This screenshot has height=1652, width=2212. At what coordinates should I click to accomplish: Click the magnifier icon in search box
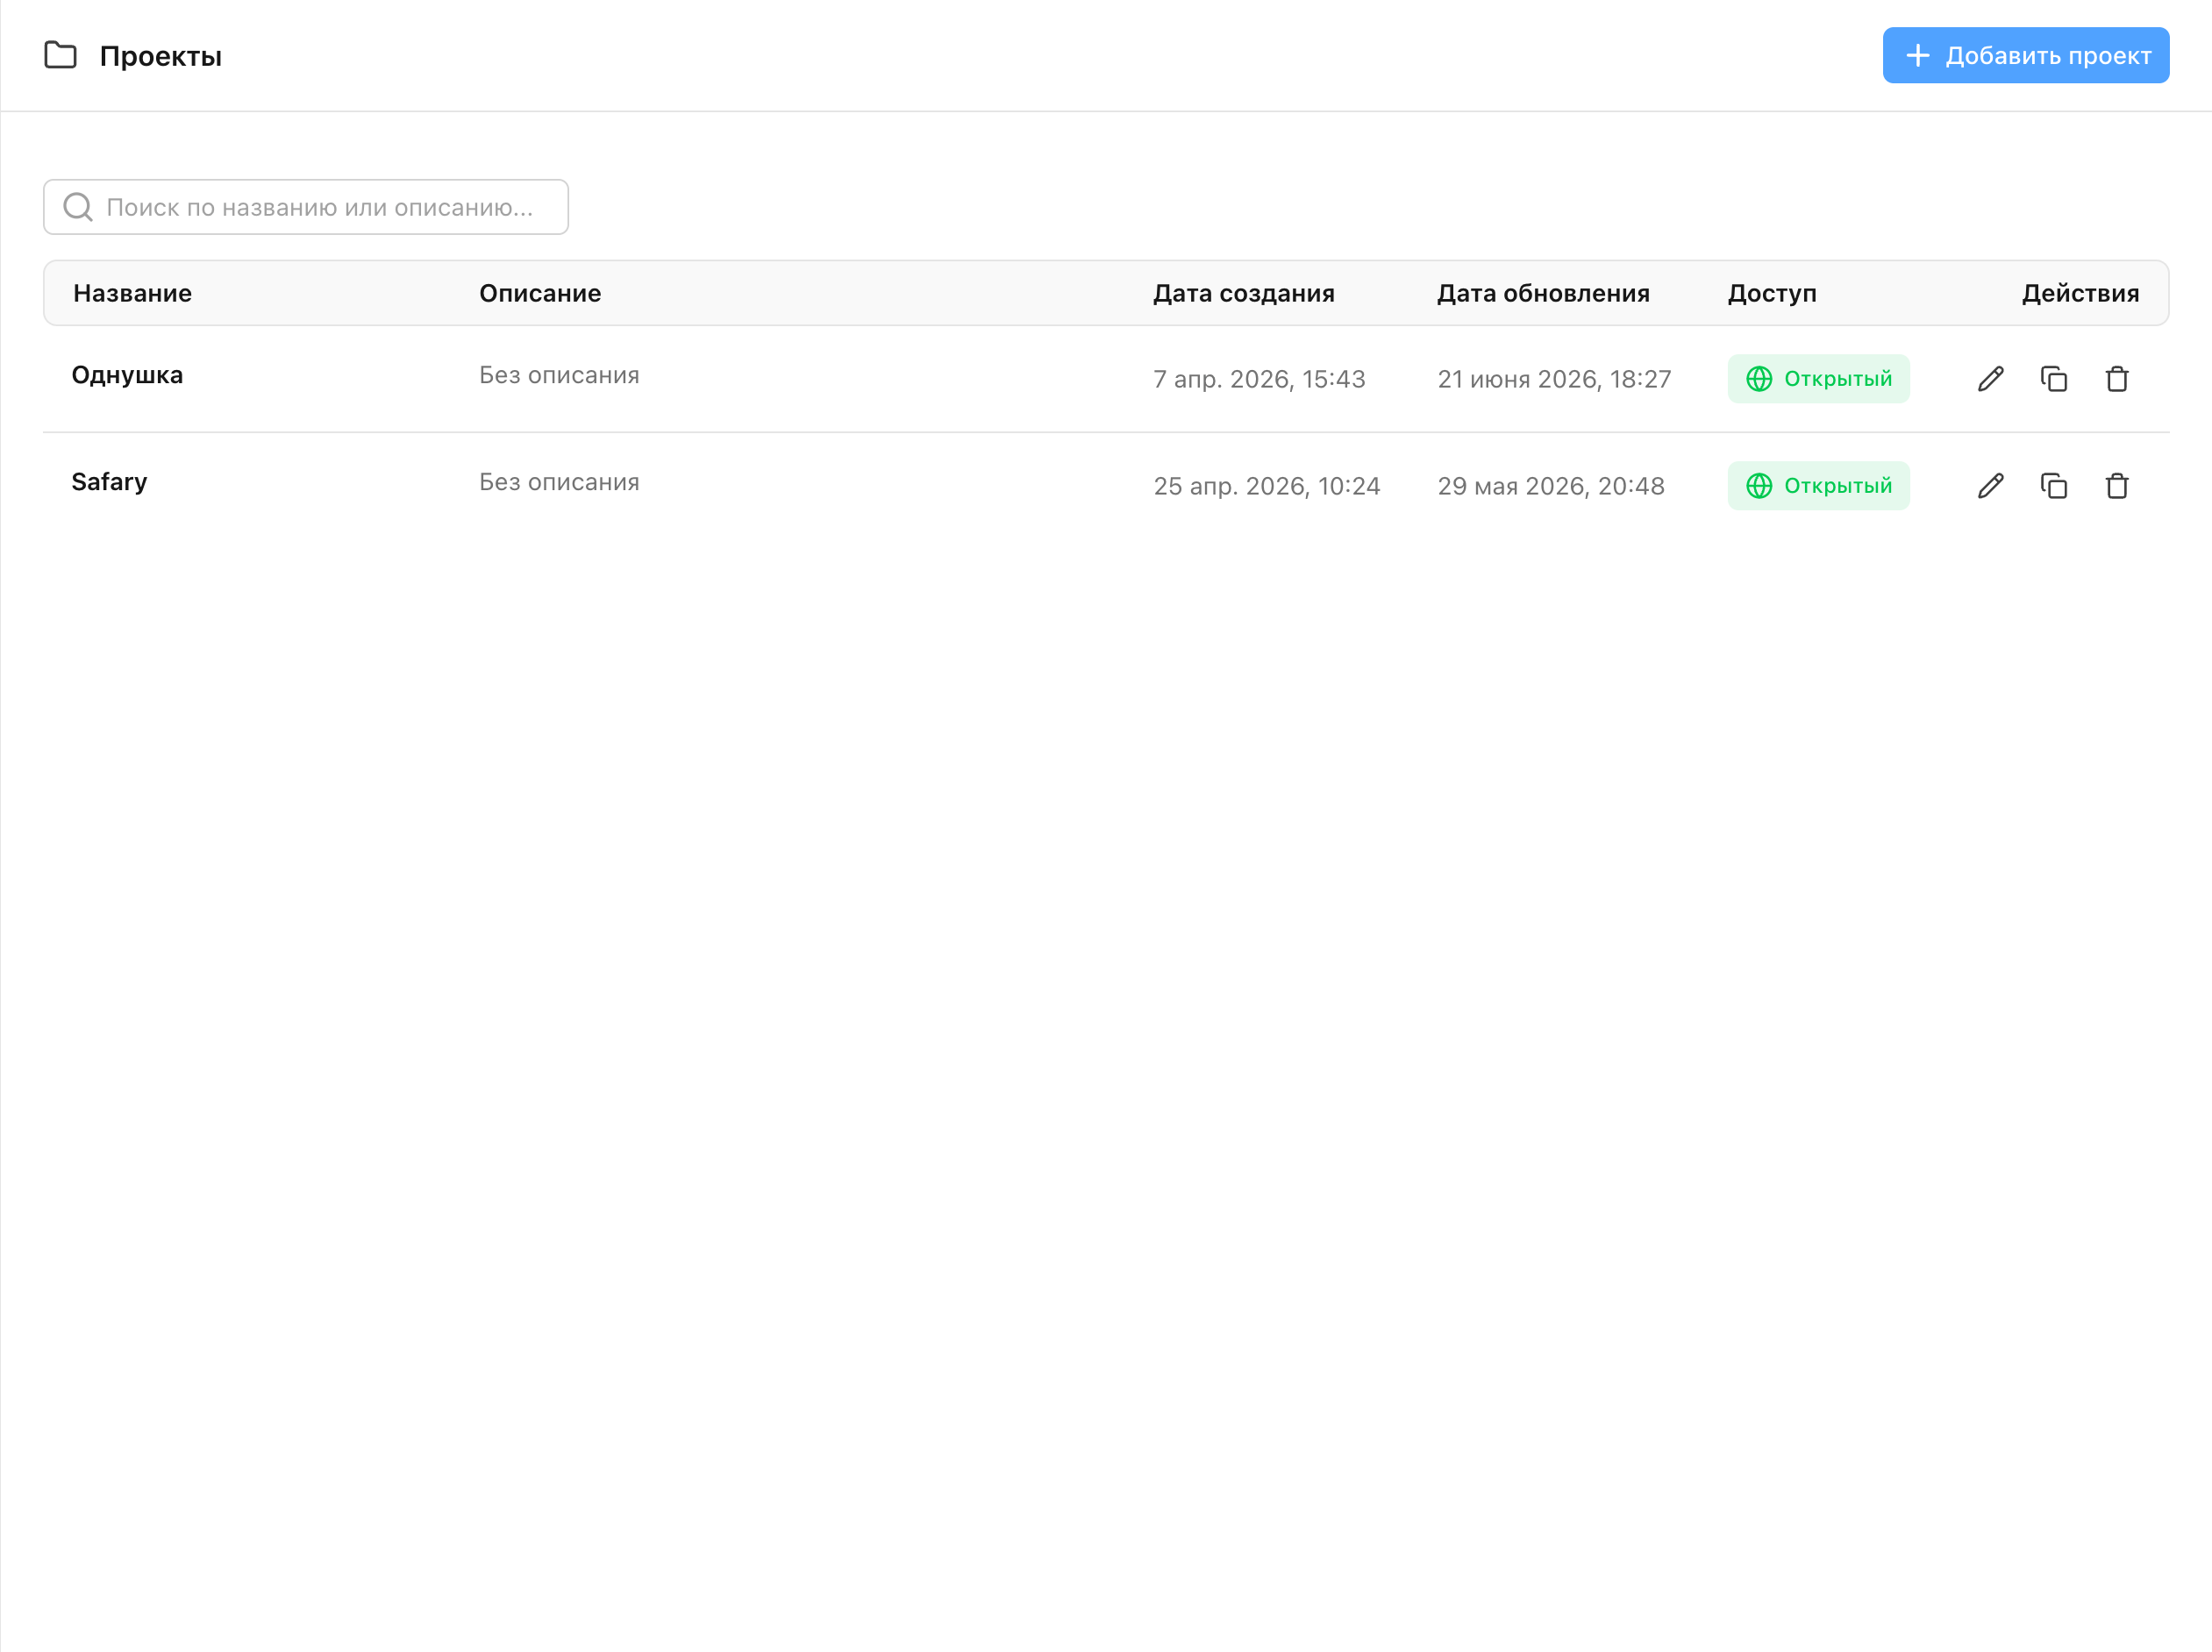tap(78, 207)
